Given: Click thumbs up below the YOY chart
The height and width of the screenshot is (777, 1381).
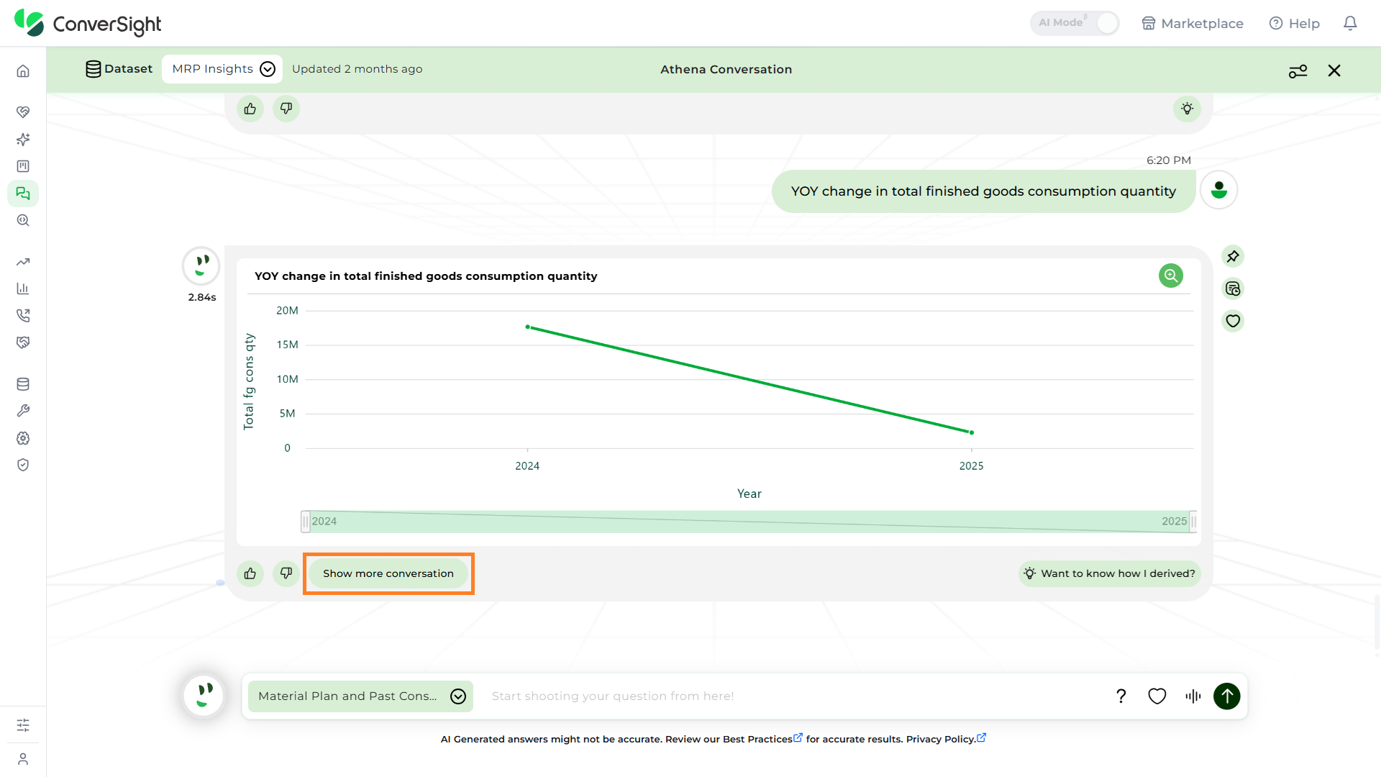Looking at the screenshot, I should pyautogui.click(x=250, y=573).
